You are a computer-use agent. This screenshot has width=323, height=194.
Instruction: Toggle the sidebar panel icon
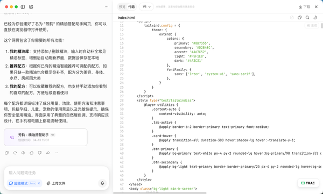[x=23, y=7]
